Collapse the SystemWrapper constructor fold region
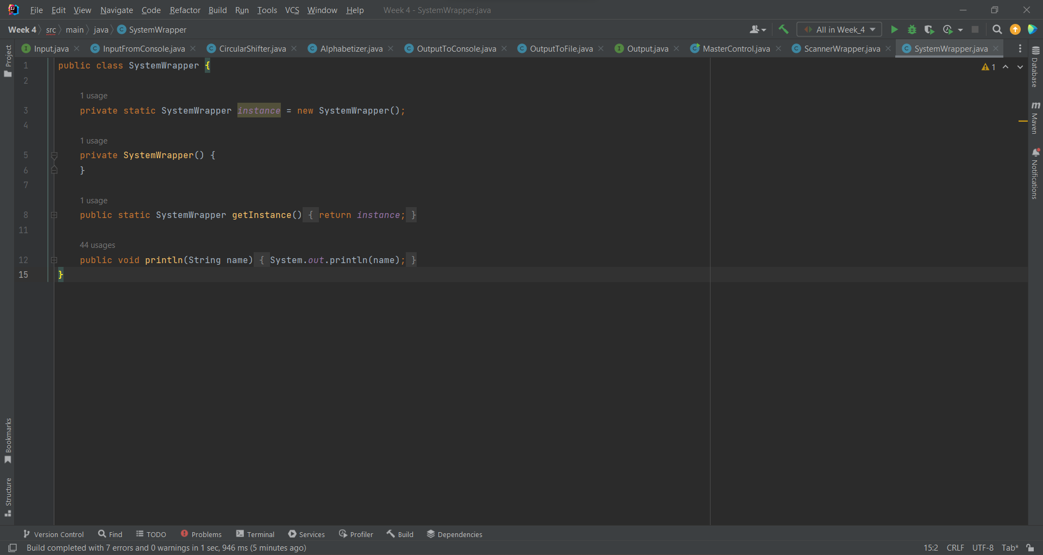This screenshot has width=1043, height=555. [x=54, y=156]
